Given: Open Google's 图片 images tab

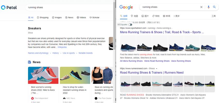Looking at the screenshot, I should (x=145, y=16).
